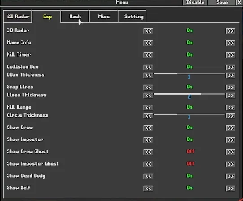Viewport: 243px width, 201px height.
Task: Click right arrow for 3D Radar
Action: (x=230, y=31)
